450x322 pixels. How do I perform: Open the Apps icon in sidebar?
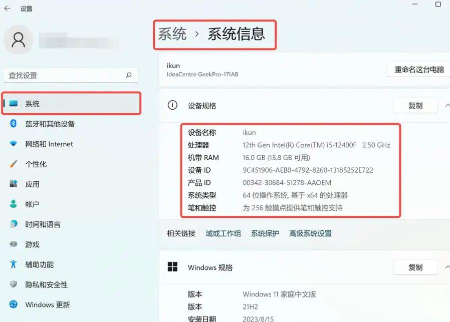pyautogui.click(x=13, y=184)
